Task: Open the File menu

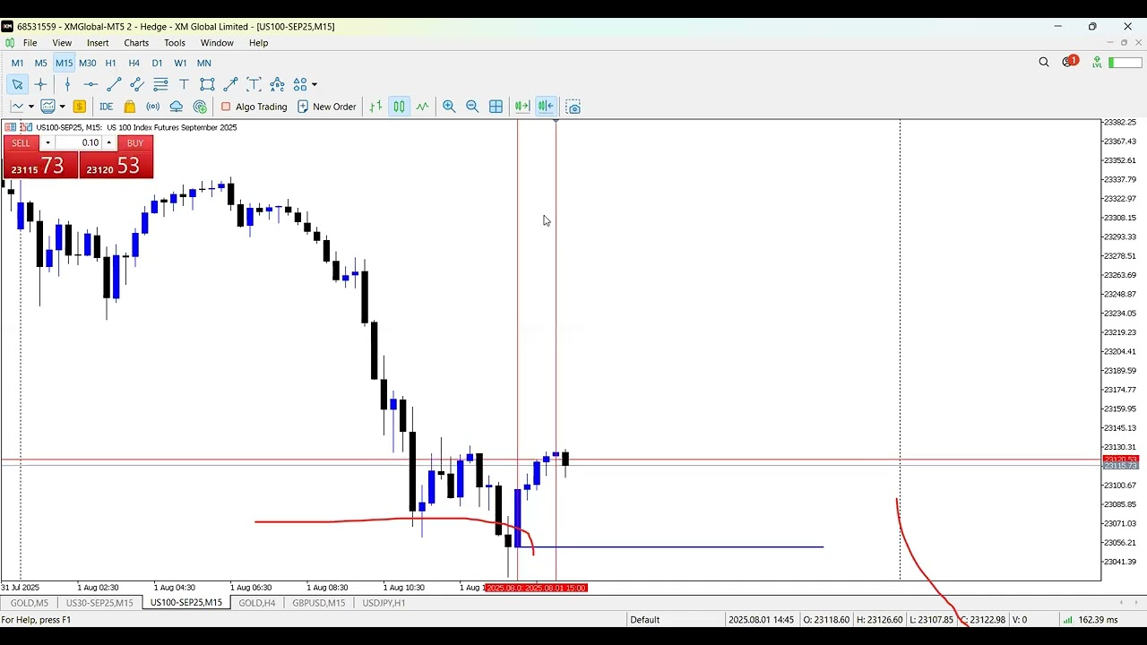Action: click(30, 43)
